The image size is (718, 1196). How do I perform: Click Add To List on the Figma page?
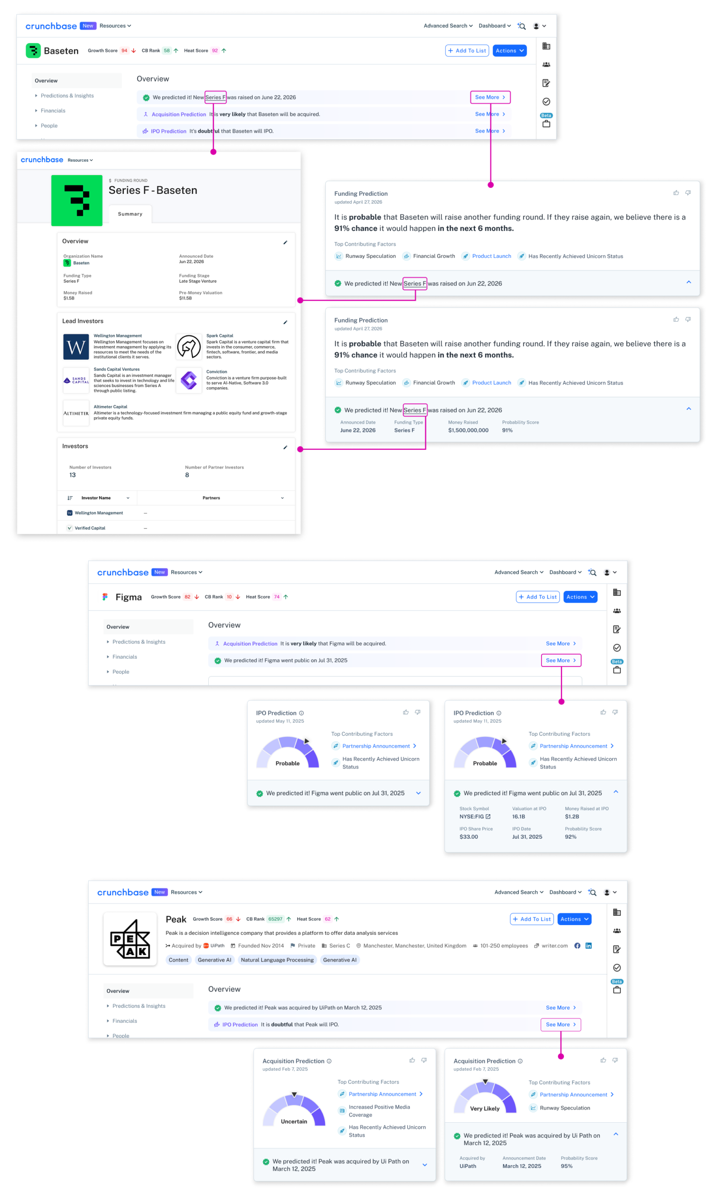[x=537, y=597]
